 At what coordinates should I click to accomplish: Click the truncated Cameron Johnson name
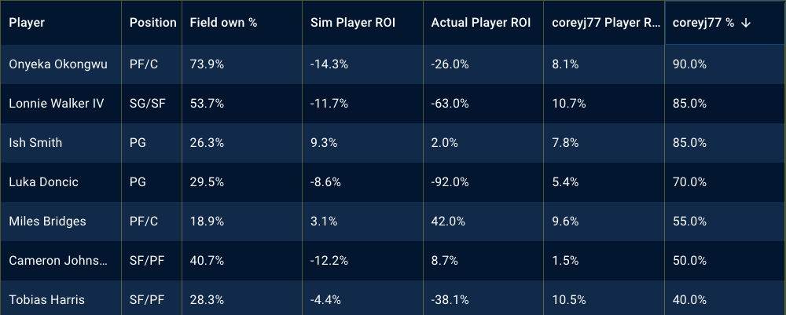pyautogui.click(x=58, y=261)
